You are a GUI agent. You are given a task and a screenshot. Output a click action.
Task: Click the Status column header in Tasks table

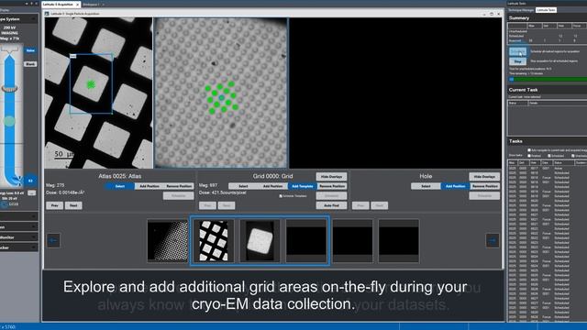coord(563,163)
